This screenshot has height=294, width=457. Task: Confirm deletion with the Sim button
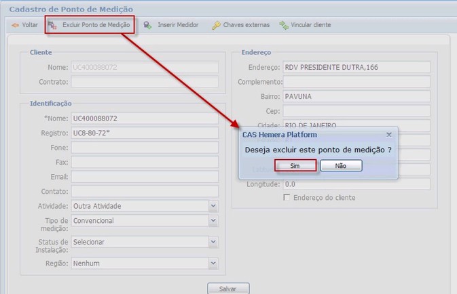tap(295, 165)
